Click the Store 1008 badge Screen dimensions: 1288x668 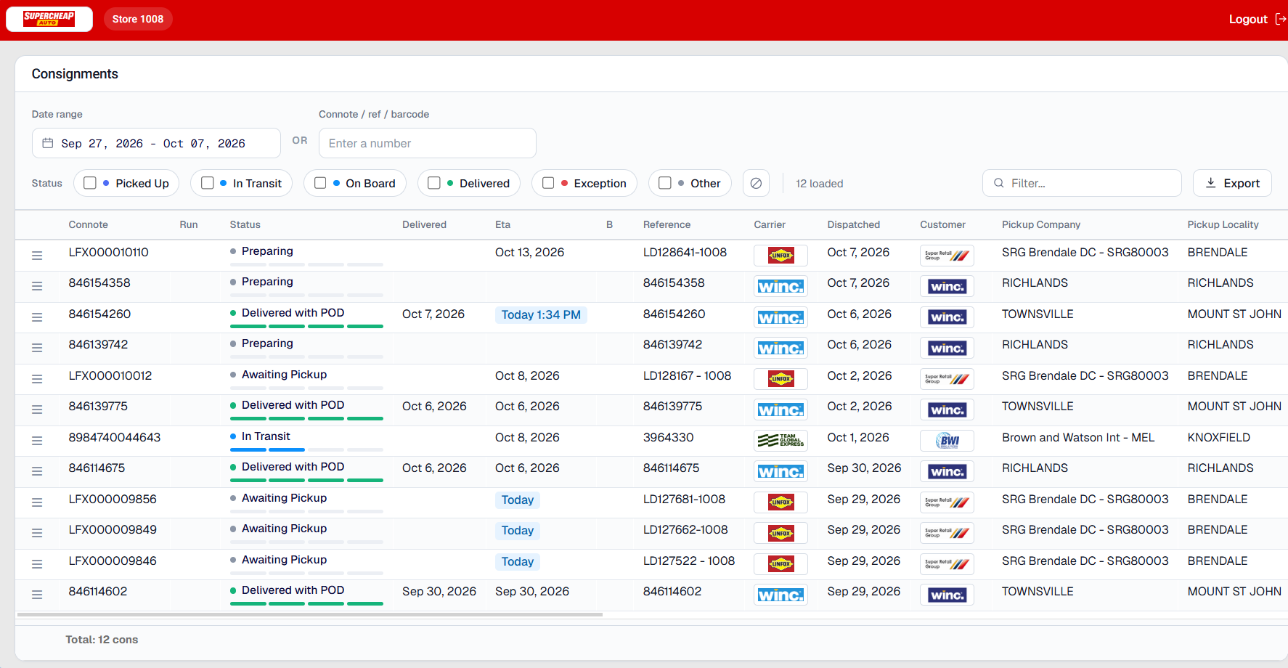coord(138,19)
